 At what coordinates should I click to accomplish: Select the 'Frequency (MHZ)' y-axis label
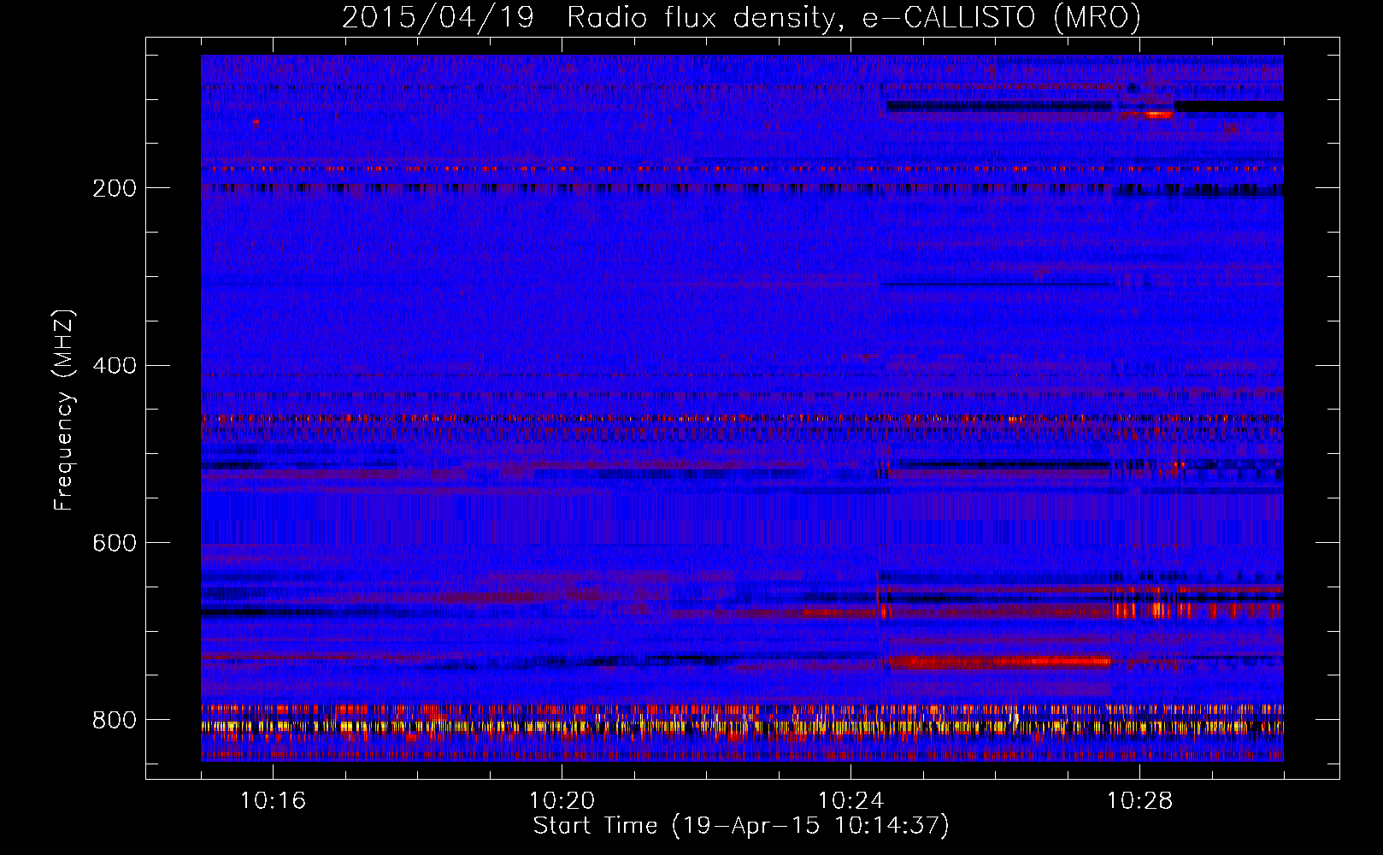point(64,410)
